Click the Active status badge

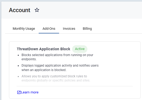(80, 49)
